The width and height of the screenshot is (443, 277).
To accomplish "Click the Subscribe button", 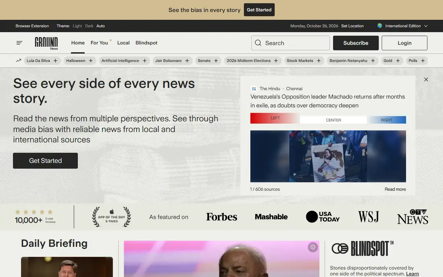I will [356, 43].
